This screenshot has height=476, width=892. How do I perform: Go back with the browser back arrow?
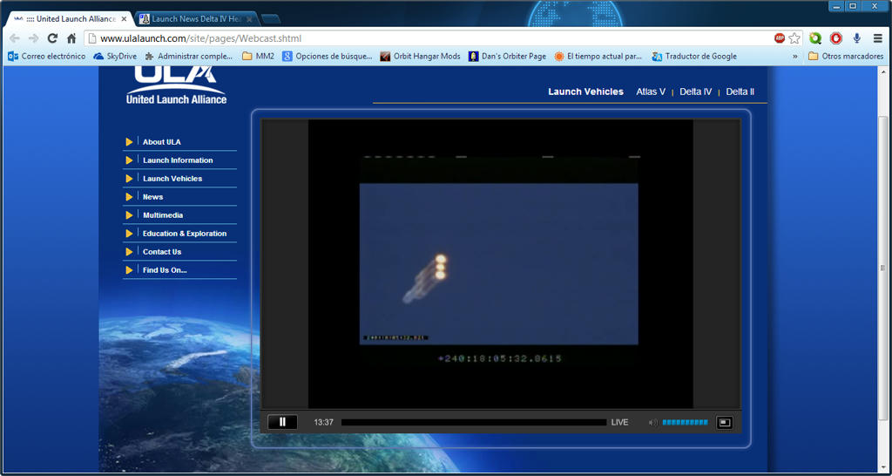point(14,38)
